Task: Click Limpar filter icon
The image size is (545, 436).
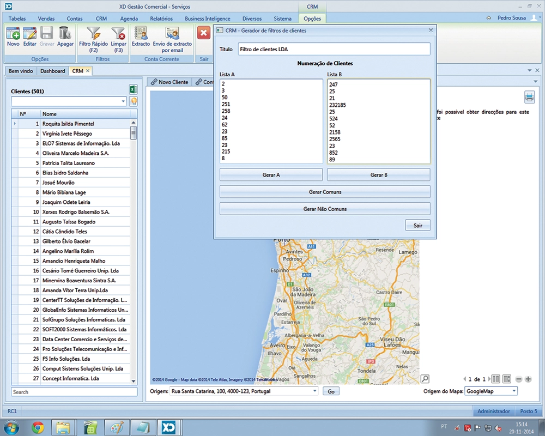Action: (118, 34)
